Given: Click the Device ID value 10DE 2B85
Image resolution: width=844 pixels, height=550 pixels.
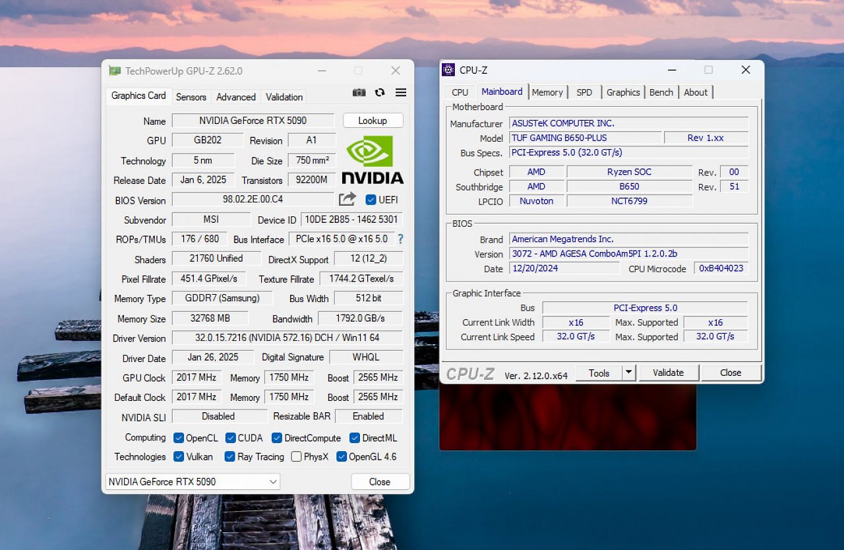Looking at the screenshot, I should 351,220.
